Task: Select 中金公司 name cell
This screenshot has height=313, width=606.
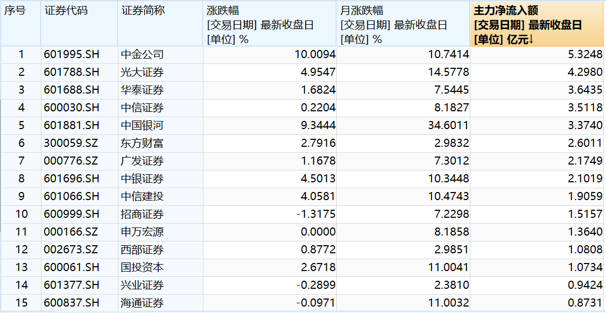Action: (160, 55)
